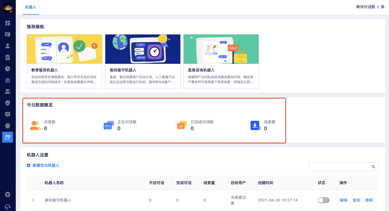
Task: Click the user avatar at top left
Action: point(8,8)
